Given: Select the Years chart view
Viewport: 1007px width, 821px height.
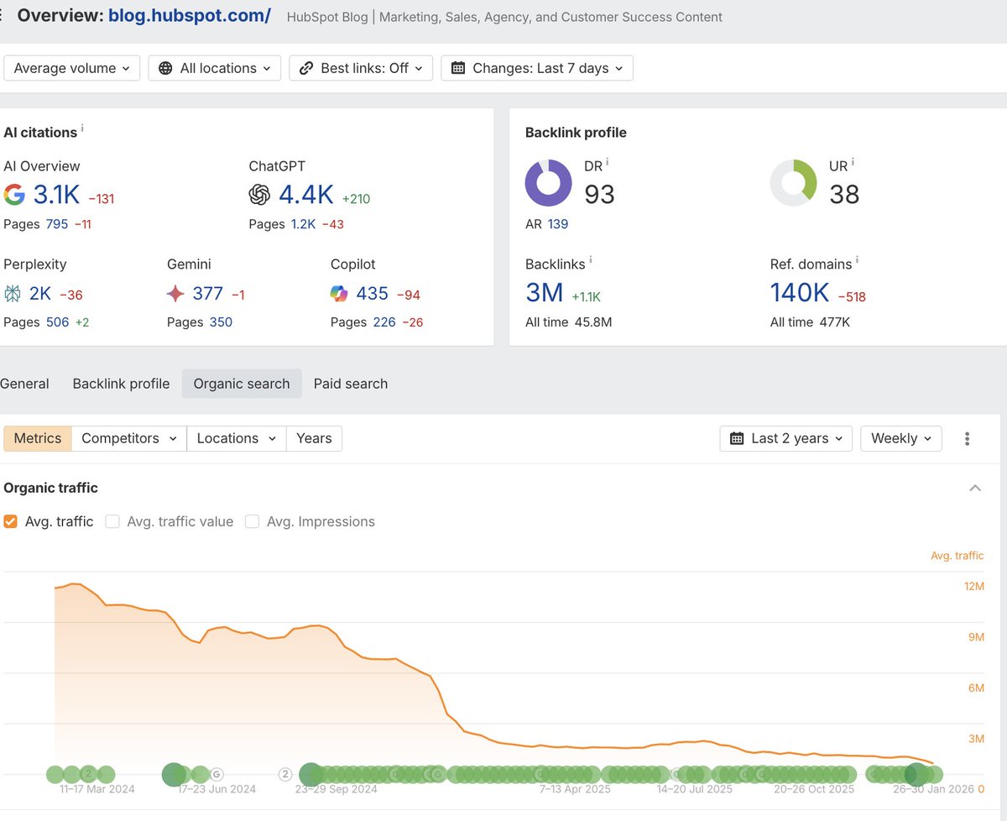Looking at the screenshot, I should point(314,438).
